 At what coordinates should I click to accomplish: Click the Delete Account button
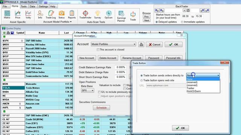108,58
